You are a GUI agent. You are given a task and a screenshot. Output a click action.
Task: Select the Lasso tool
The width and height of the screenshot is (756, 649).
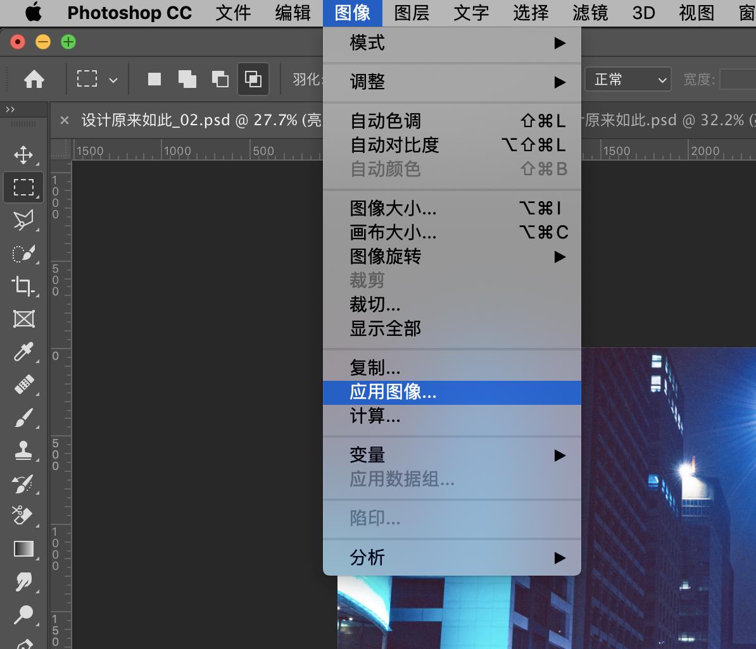click(23, 220)
